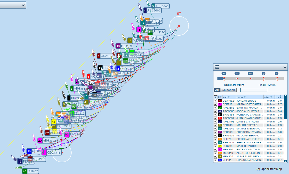Screen dimensions: 289x174
Task: Collapse the leaderboard panel with the chevron
Action: 285,67
